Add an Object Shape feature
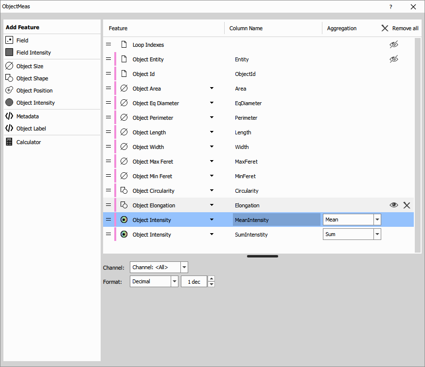The width and height of the screenshot is (425, 367). pyautogui.click(x=32, y=78)
